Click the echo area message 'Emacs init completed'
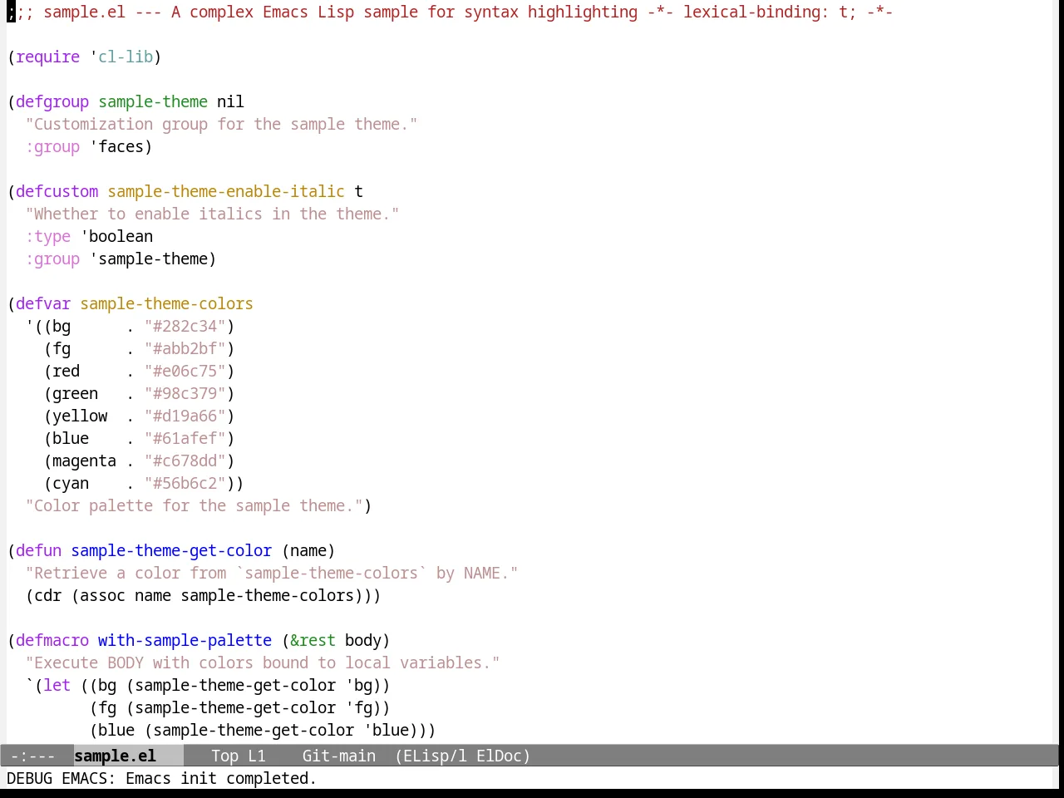Image resolution: width=1064 pixels, height=798 pixels. pyautogui.click(x=221, y=778)
